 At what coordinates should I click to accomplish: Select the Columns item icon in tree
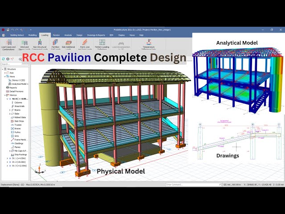pos(12,103)
